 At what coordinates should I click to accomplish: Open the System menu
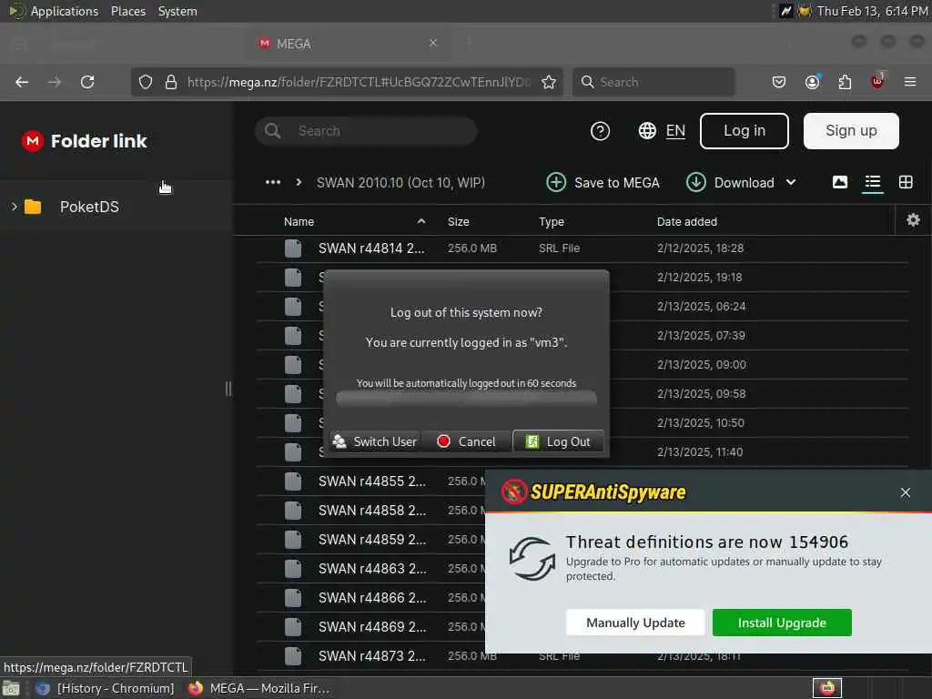coord(177,11)
